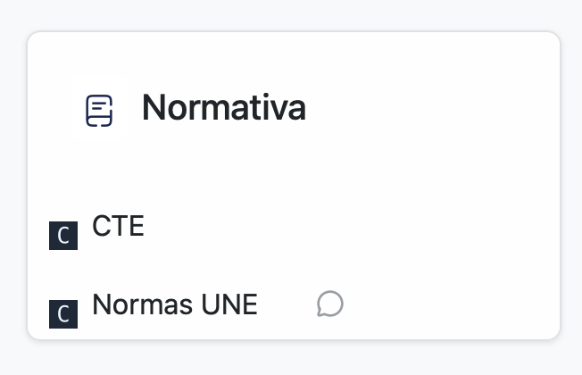The height and width of the screenshot is (375, 582).
Task: Click the Normativa section title text
Action: pyautogui.click(x=223, y=108)
